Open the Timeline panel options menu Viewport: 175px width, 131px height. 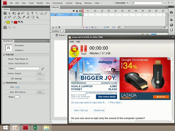pos(167,7)
